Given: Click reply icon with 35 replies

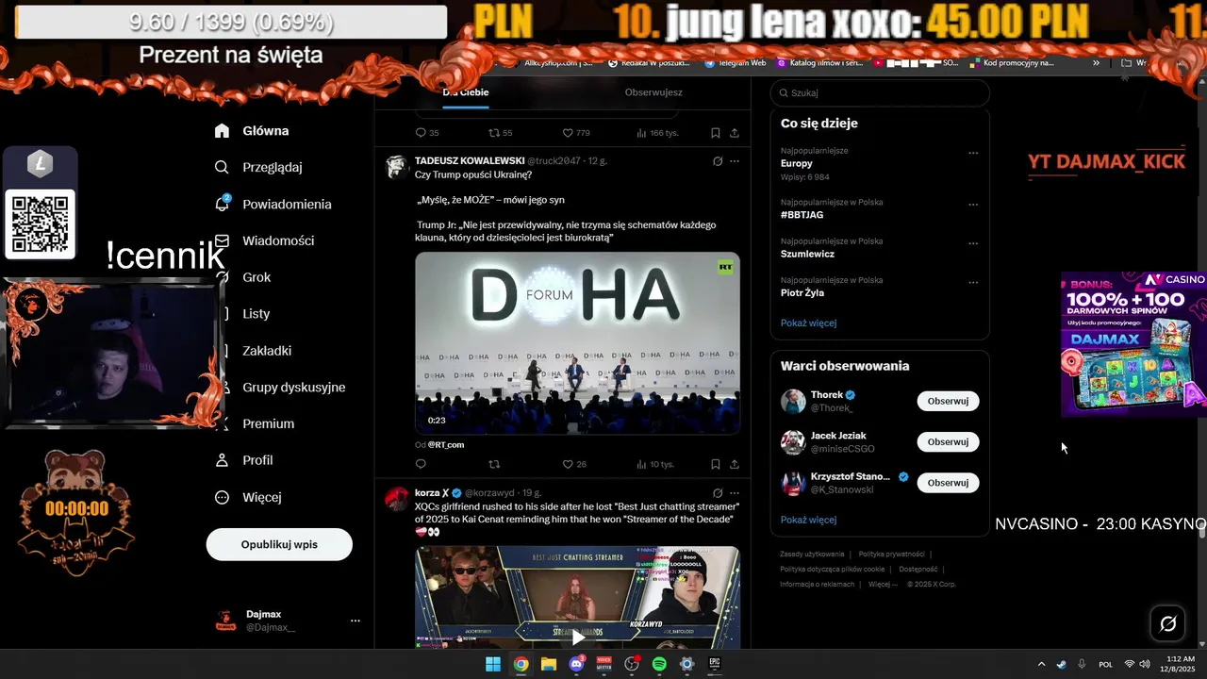Looking at the screenshot, I should click(x=421, y=133).
